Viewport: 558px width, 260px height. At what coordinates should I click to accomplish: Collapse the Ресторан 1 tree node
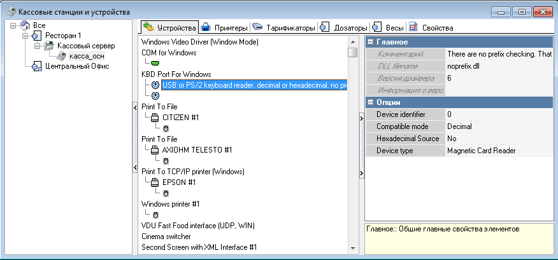[25, 36]
